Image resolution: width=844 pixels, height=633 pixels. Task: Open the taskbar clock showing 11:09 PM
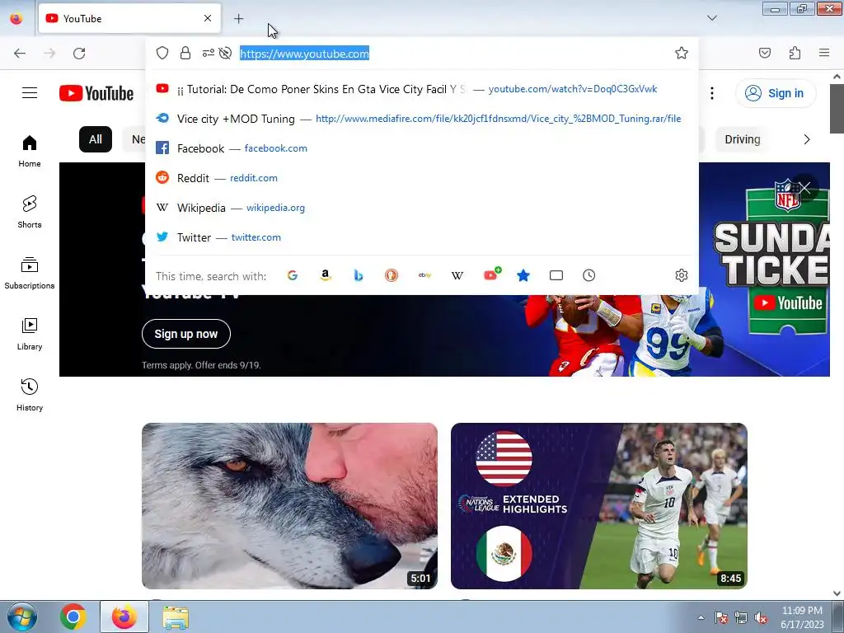(x=802, y=617)
